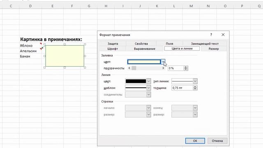The width and height of the screenshot is (263, 148).
Task: Switch to the Защита tab
Action: pyautogui.click(x=113, y=44)
